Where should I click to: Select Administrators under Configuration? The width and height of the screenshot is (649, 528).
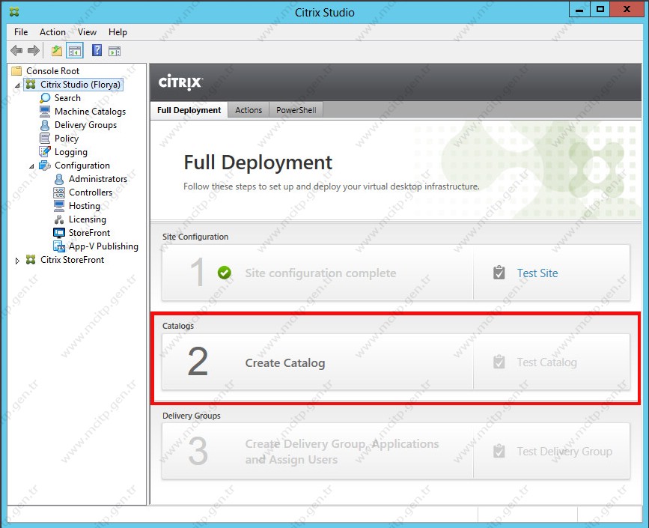click(98, 179)
